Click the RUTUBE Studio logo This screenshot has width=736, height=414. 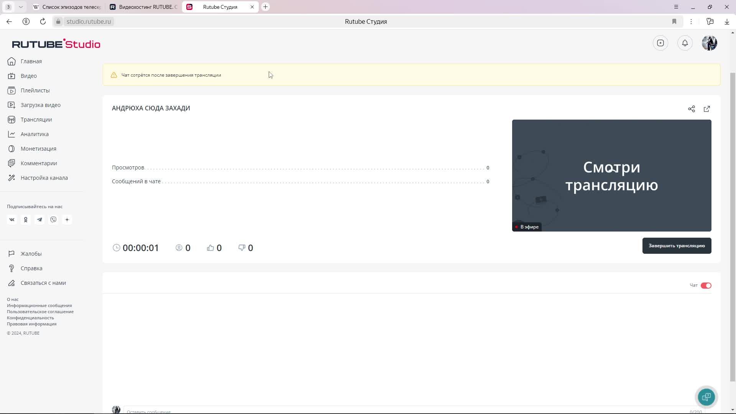[x=56, y=44]
